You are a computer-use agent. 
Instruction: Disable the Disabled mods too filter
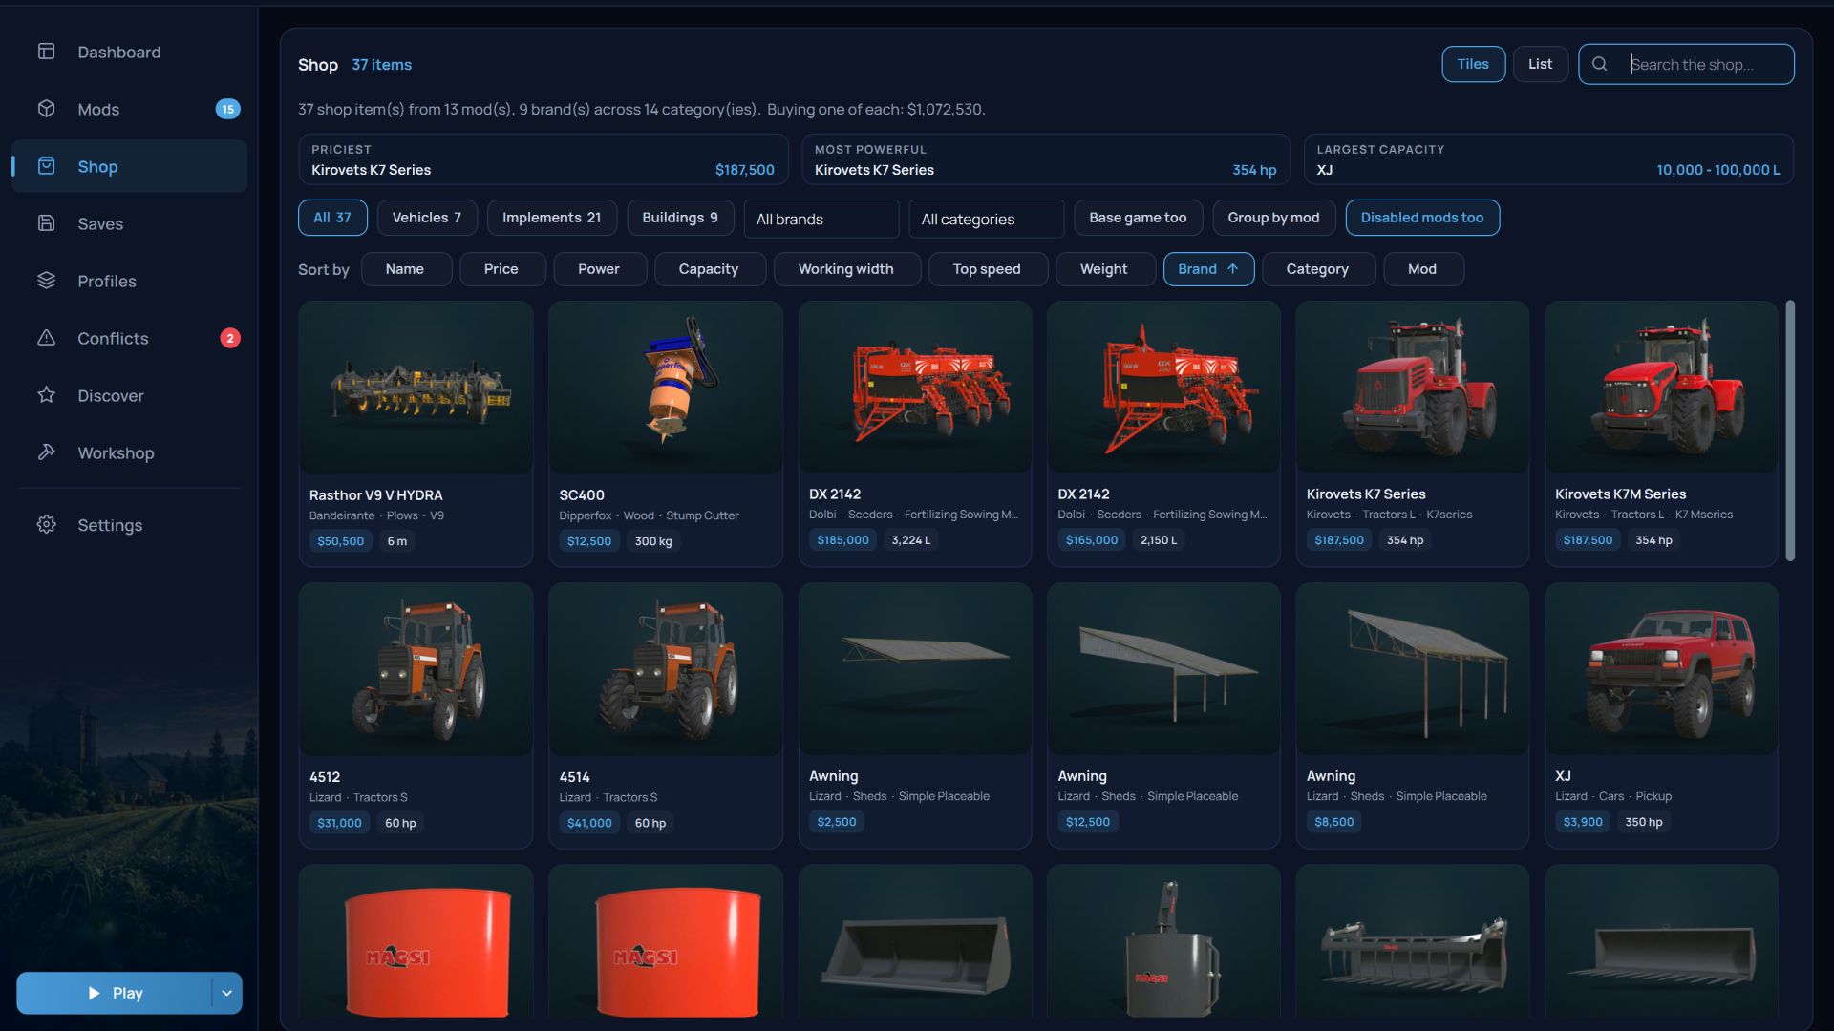[1421, 218]
